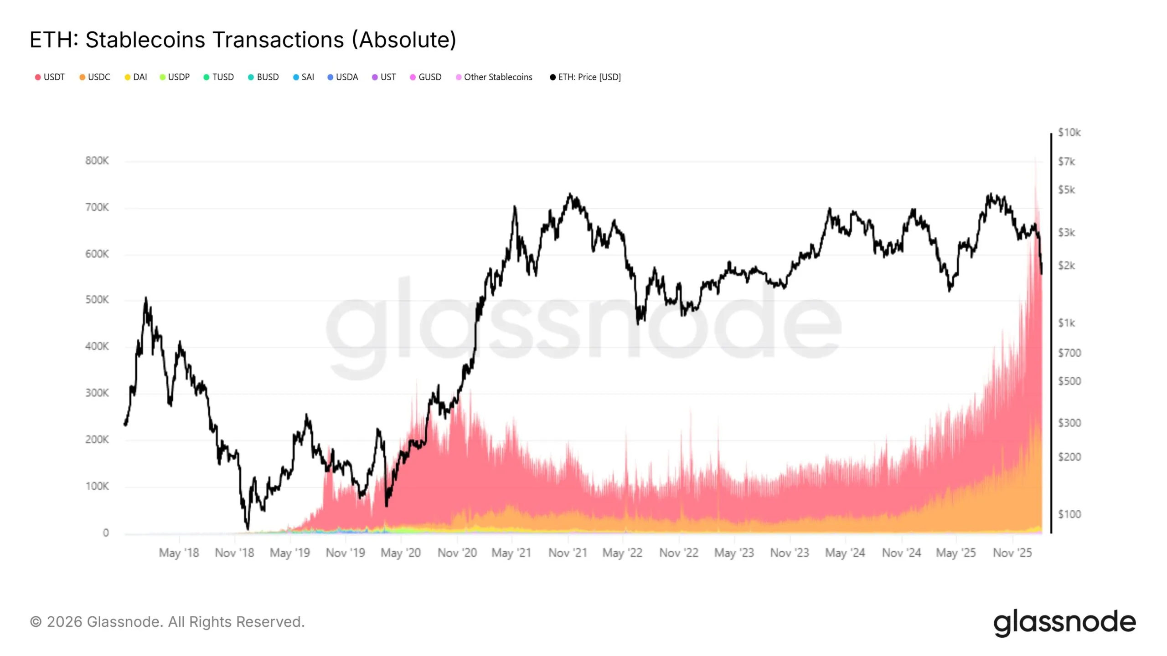Click the black ETH Price legend dot
The height and width of the screenshot is (656, 1167).
(553, 77)
